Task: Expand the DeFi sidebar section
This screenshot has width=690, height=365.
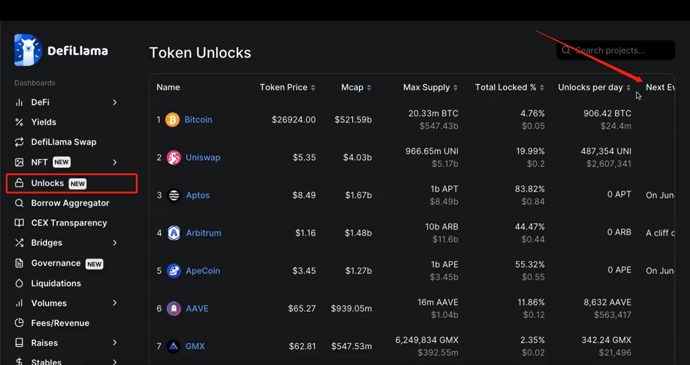Action: (115, 102)
